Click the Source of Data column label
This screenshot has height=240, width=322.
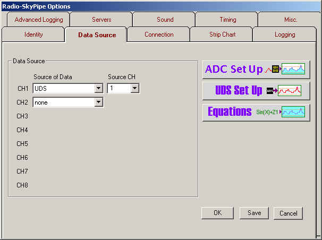pos(53,77)
